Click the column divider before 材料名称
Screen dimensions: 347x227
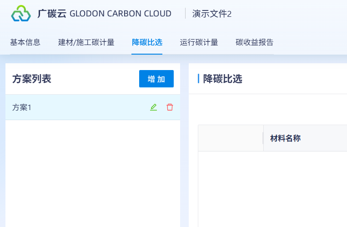click(263, 138)
